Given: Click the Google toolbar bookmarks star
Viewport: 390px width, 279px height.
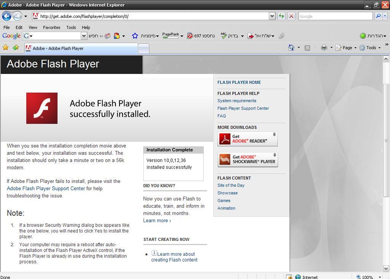Looking at the screenshot, I should 135,36.
